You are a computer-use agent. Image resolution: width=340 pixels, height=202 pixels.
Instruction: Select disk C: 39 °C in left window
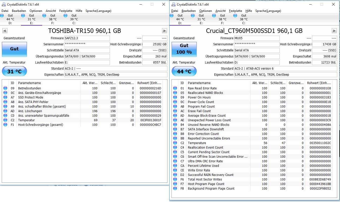pyautogui.click(x=74, y=19)
